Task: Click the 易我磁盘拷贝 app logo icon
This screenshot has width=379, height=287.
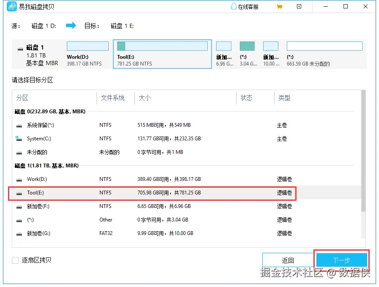Action: (x=11, y=6)
